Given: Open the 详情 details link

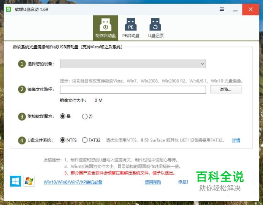Looking at the screenshot, I should [x=236, y=140].
